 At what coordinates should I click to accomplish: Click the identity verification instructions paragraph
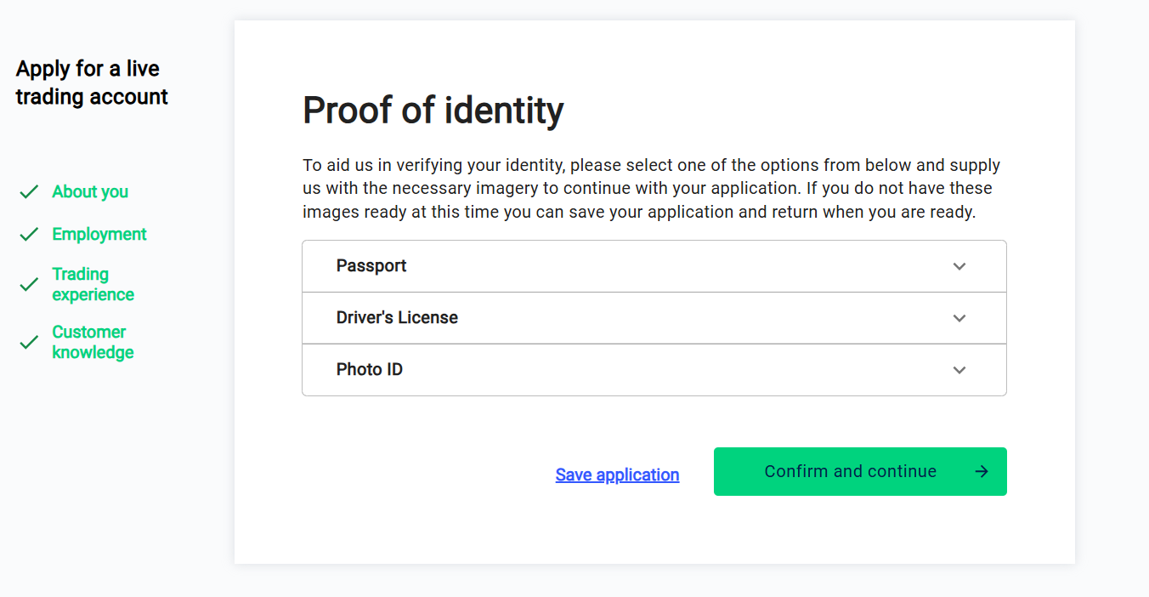651,189
